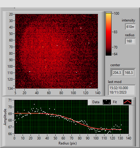The image size is (140, 148).
Task: Click the Fit legend label text
Action: 115,102
